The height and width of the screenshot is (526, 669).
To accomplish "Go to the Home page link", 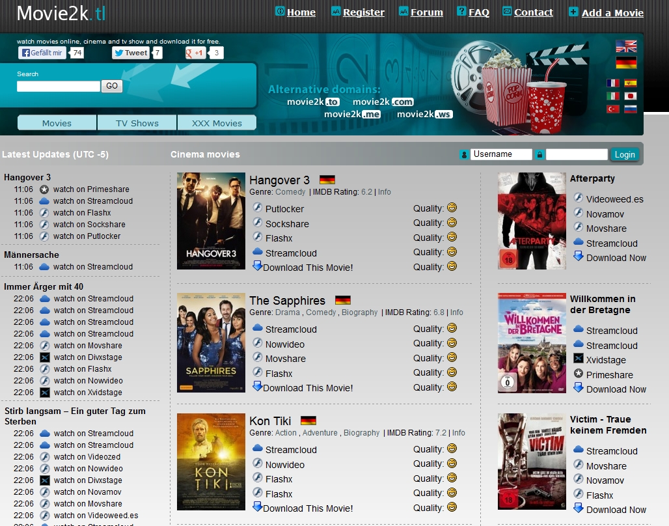I will point(301,12).
